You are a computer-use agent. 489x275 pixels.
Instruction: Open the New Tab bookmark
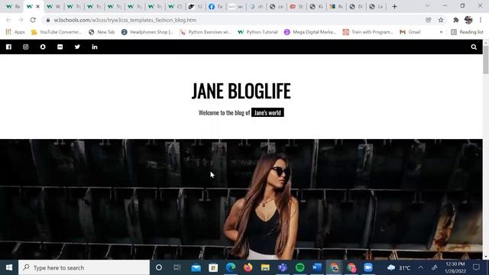(102, 32)
